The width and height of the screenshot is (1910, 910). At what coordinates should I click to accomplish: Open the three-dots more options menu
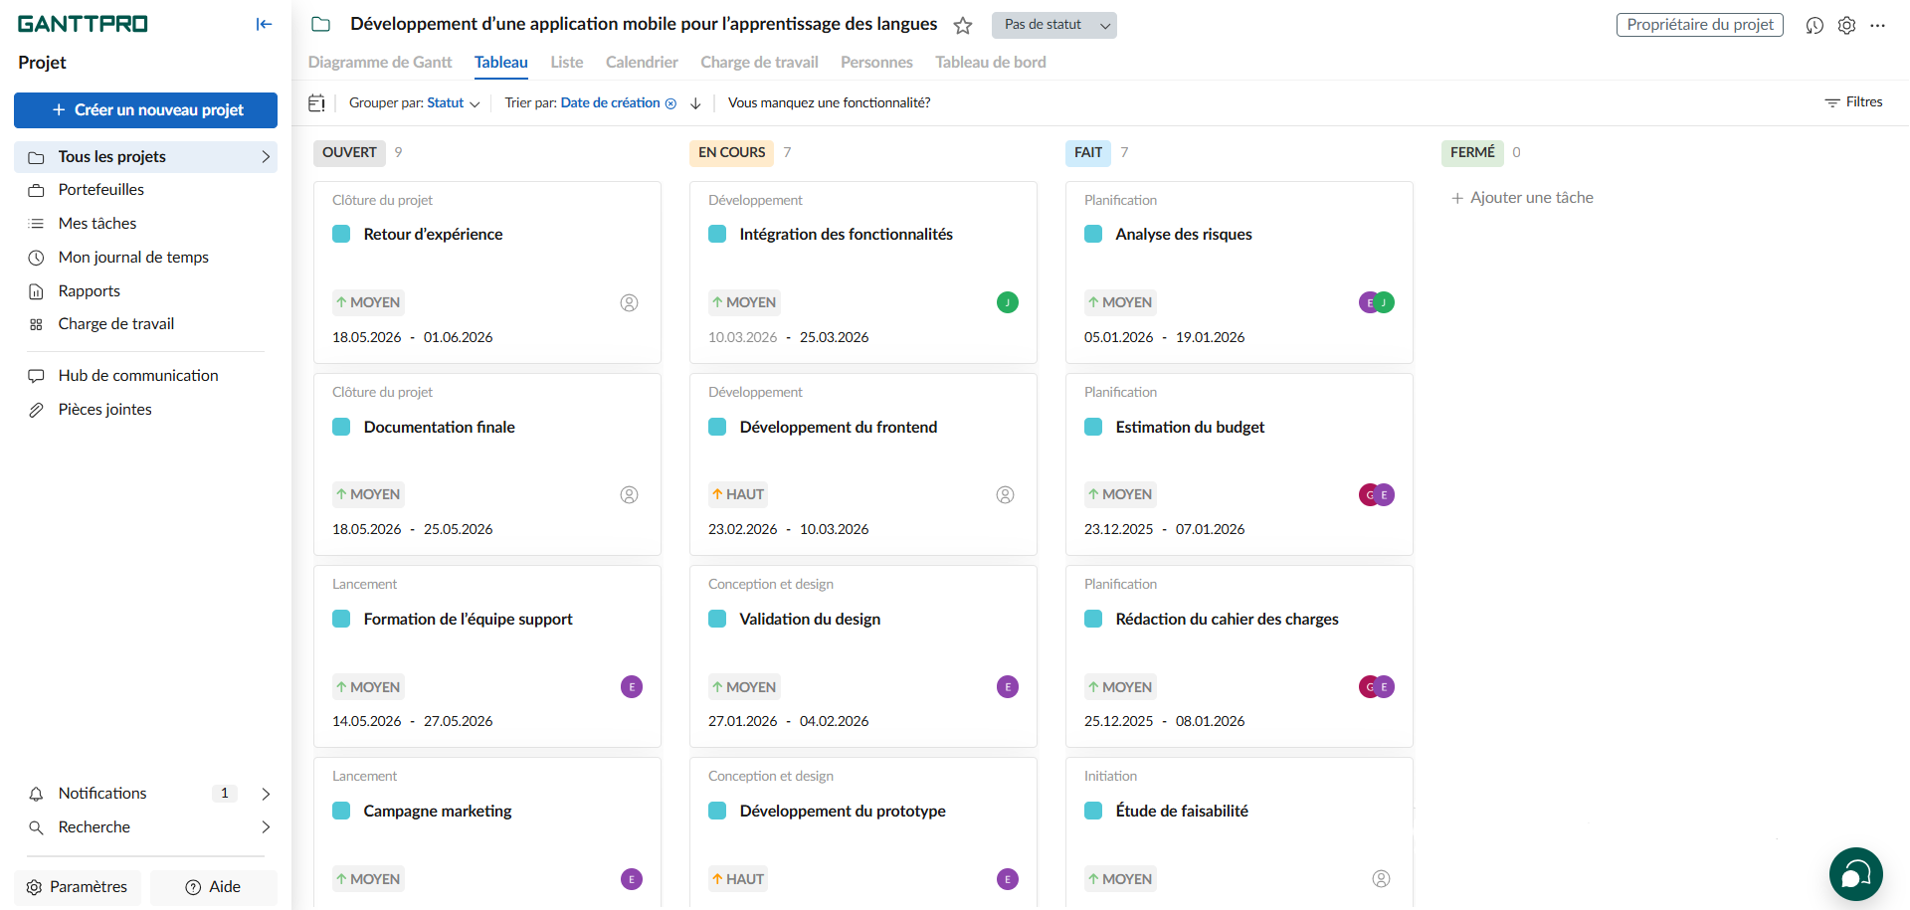(1877, 26)
